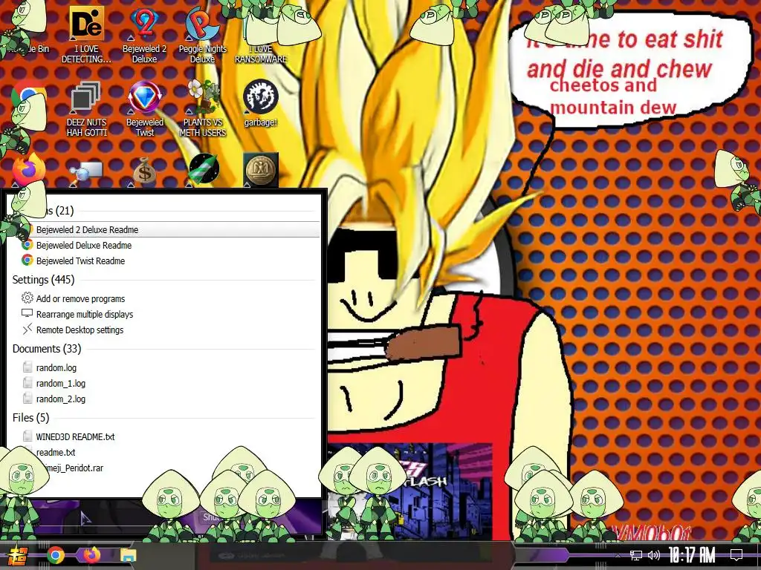The width and height of the screenshot is (761, 570).
Task: Open the Start menu button in taskbar
Action: [19, 556]
